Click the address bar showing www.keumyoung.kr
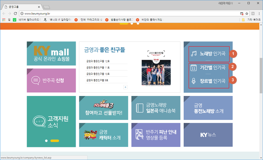Viewport: 263px width, 160px height. [x=134, y=14]
